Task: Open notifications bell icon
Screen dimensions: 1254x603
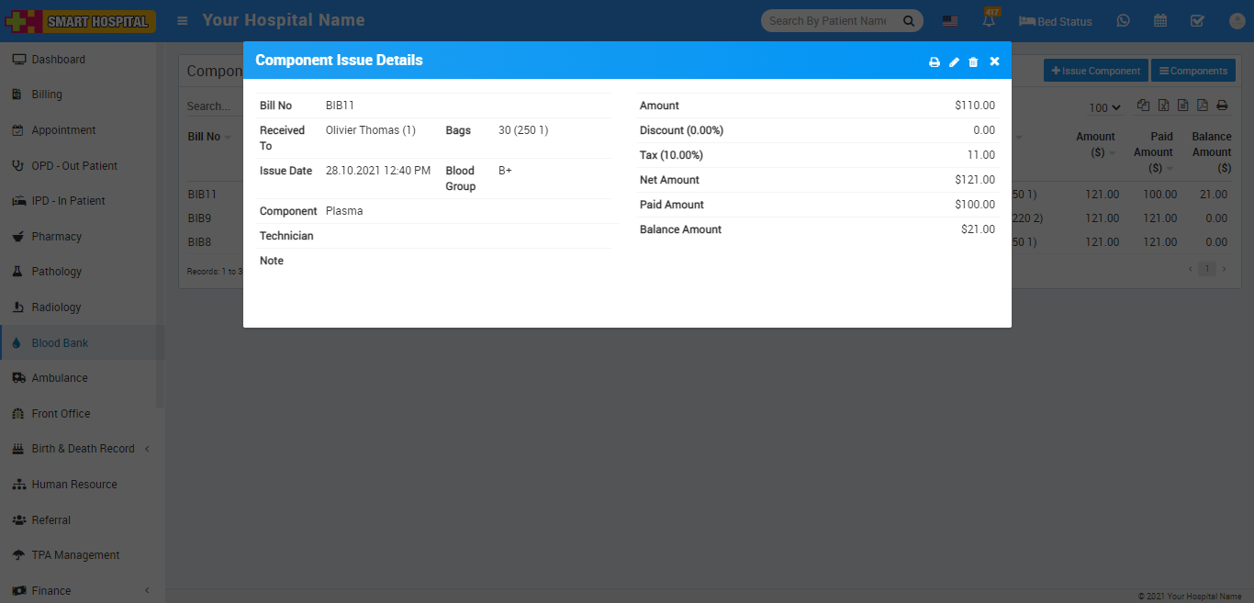Action: 990,20
